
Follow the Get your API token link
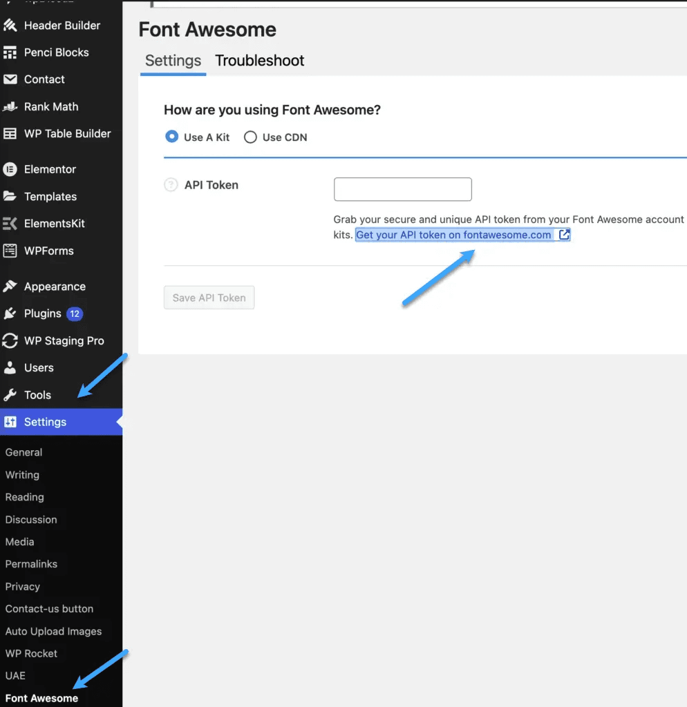tap(453, 235)
